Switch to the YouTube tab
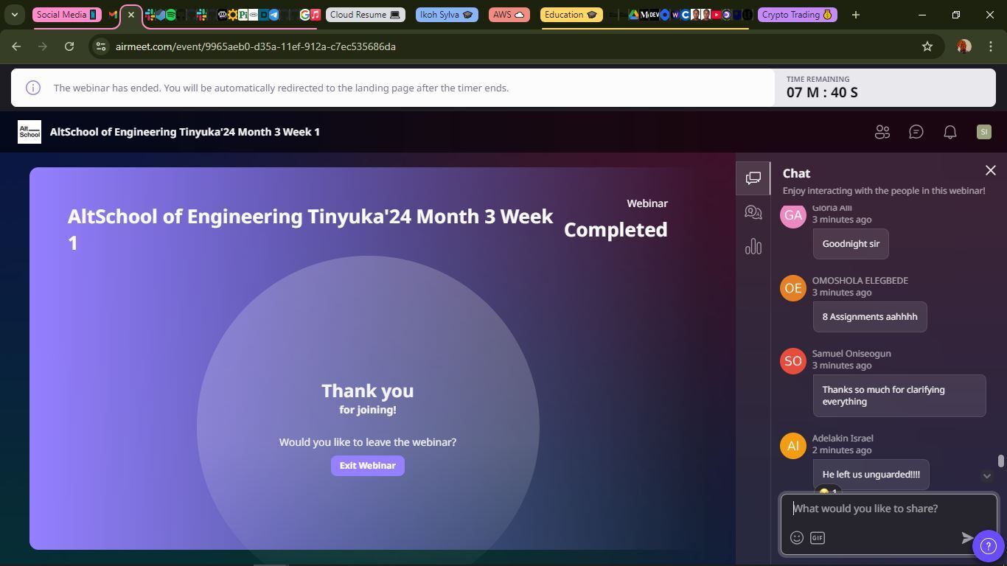 pos(717,15)
